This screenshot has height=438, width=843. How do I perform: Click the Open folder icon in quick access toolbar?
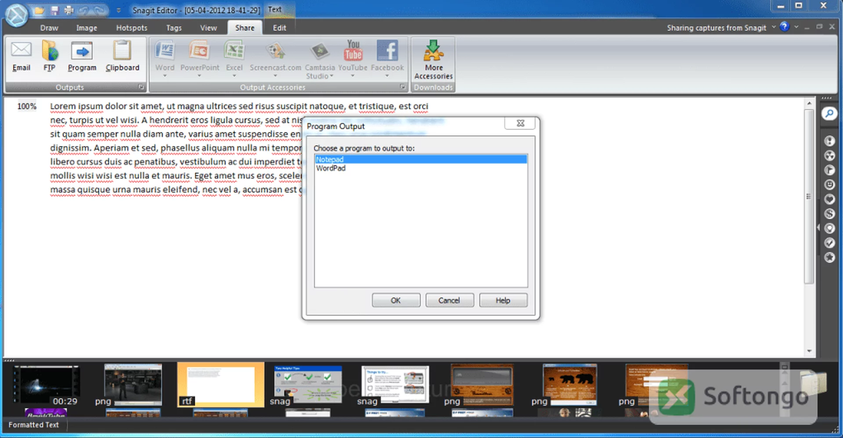40,10
